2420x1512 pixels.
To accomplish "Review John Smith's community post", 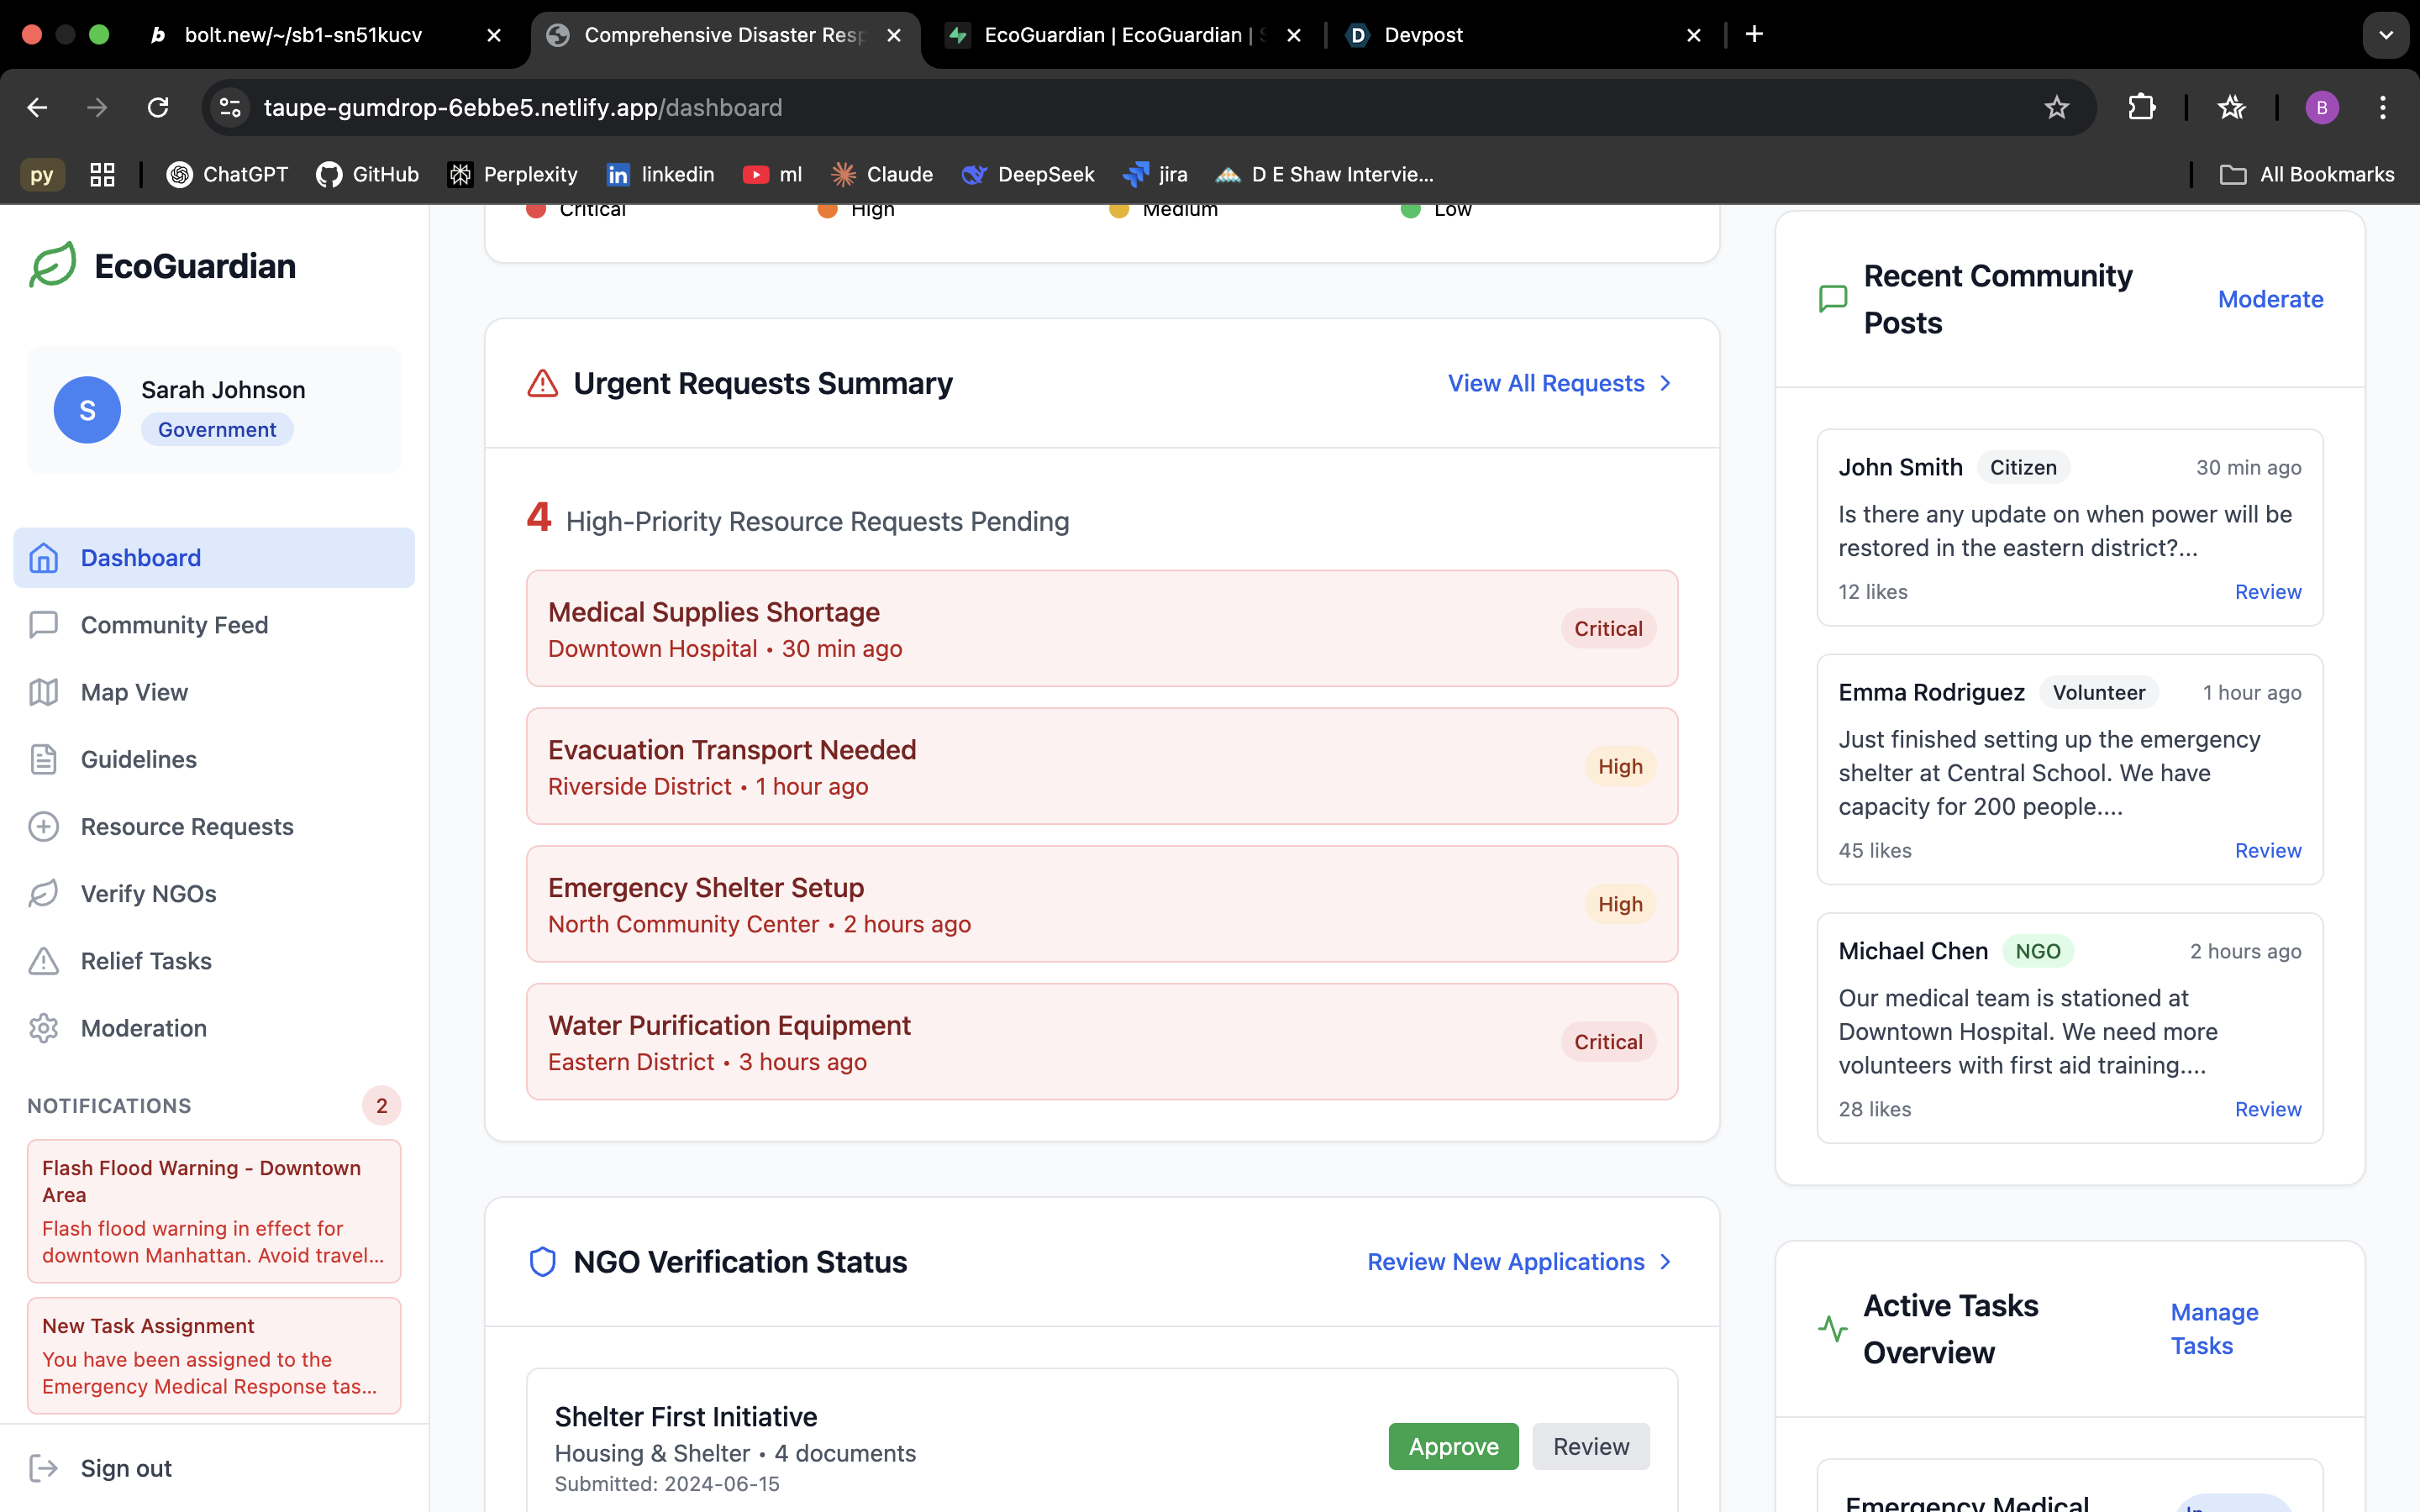I will [x=2267, y=592].
